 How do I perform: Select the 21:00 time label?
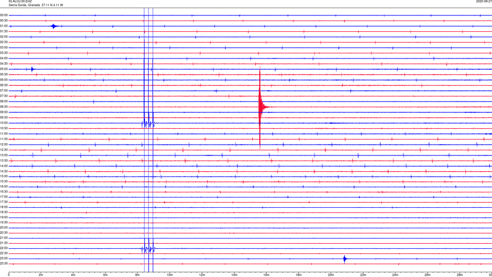coord(4,238)
